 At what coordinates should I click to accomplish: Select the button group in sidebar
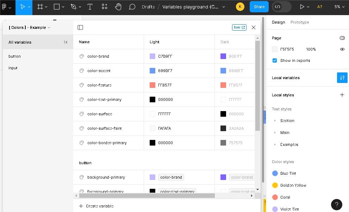pyautogui.click(x=14, y=56)
